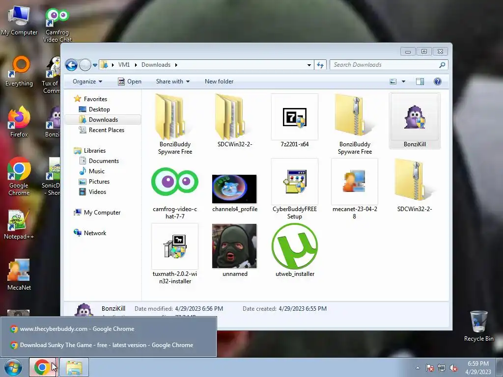Select the BonziKill application file
503x377 pixels.
tap(415, 121)
